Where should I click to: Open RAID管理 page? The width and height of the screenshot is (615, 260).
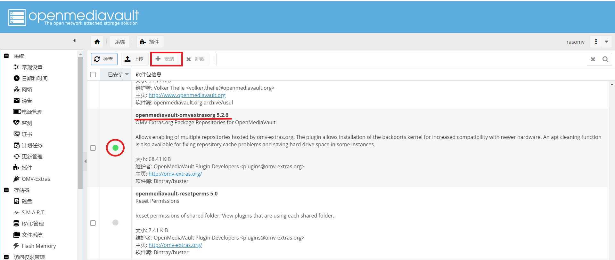33,224
